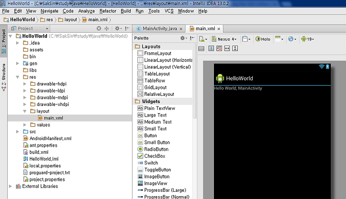
Task: Open Project panel settings gear
Action: click(117, 28)
